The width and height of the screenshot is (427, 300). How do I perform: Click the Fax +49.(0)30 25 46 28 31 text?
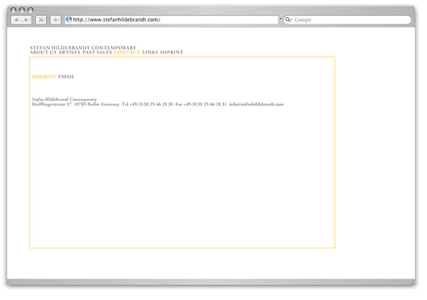[201, 104]
